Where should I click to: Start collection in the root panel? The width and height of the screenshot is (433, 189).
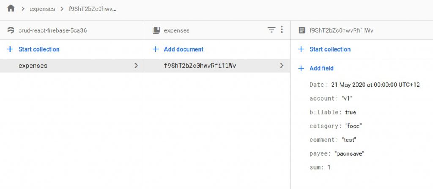tap(39, 49)
